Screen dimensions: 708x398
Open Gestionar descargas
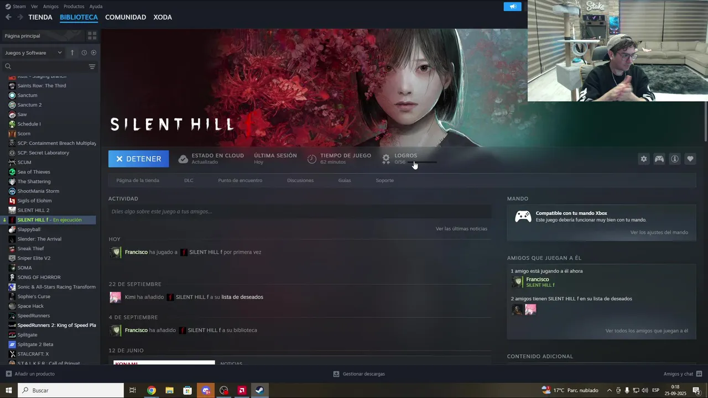point(359,374)
